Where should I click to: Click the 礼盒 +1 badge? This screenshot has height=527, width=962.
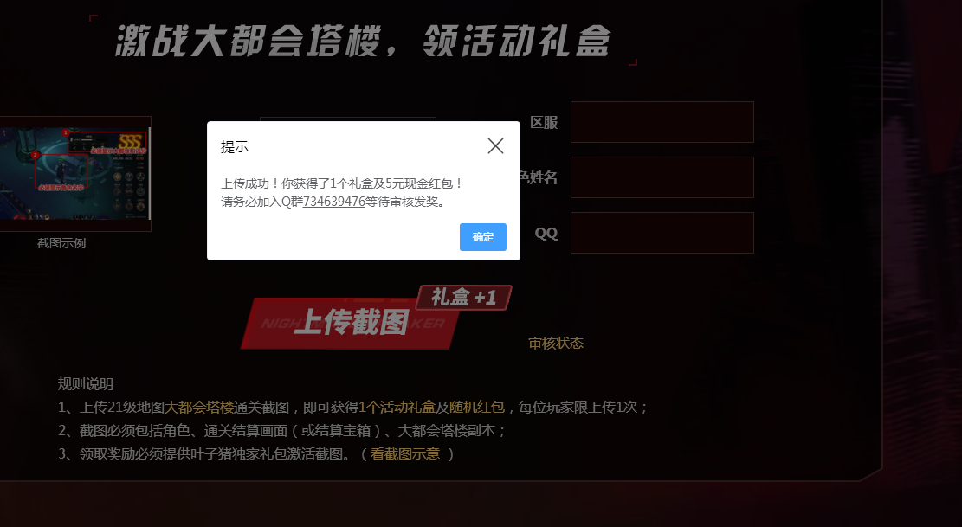pos(464,298)
